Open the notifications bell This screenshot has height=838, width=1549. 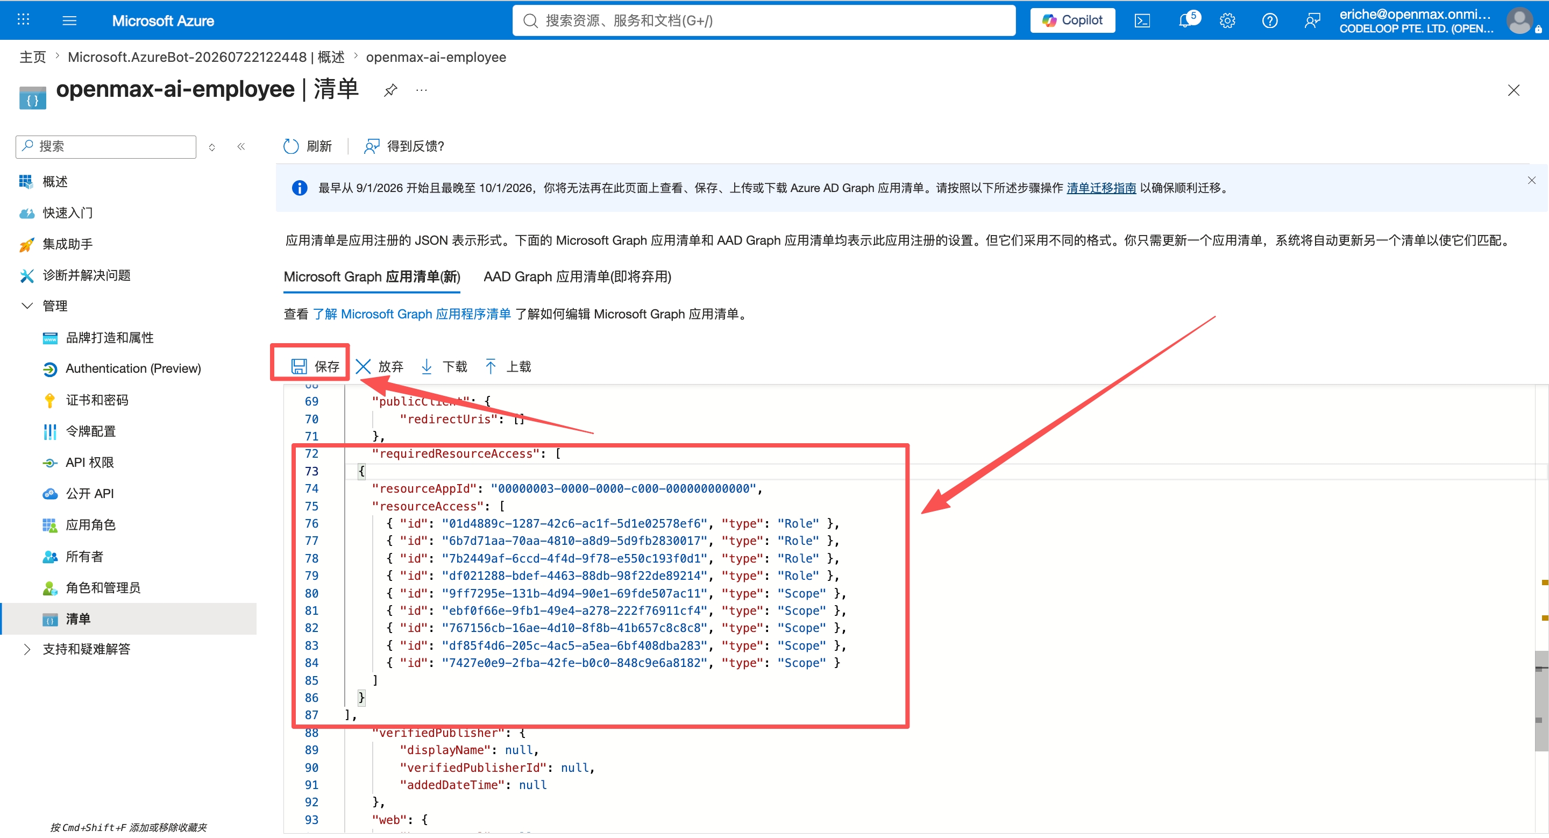1185,20
